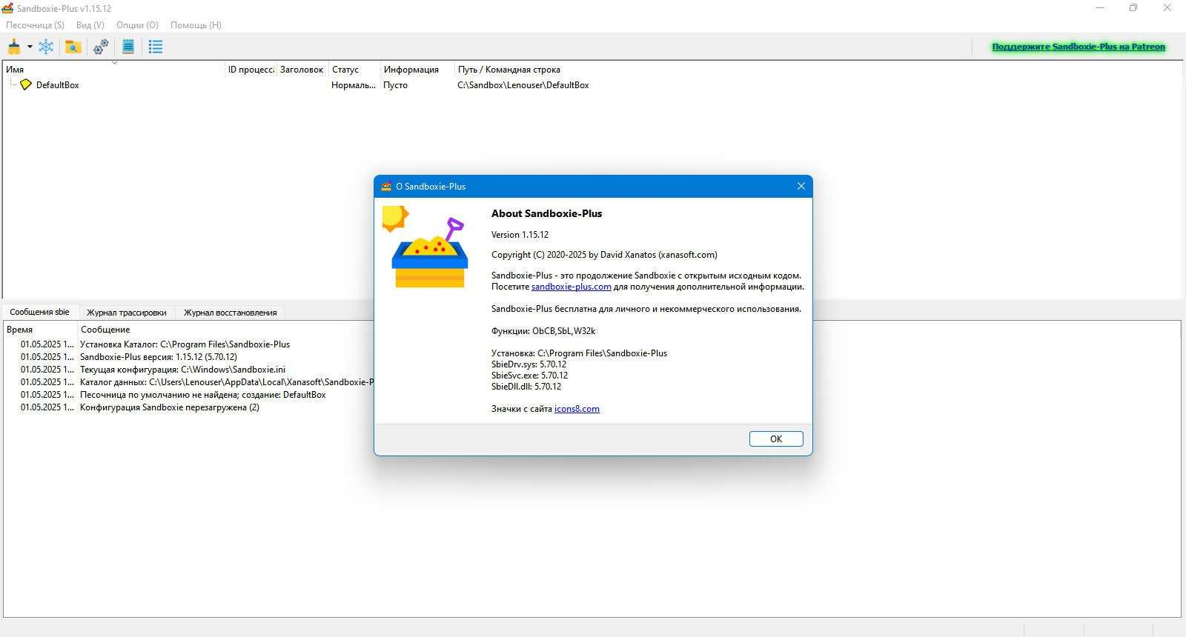The image size is (1186, 637).
Task: Open the dropdown arrow beside the broom icon
Action: click(30, 47)
